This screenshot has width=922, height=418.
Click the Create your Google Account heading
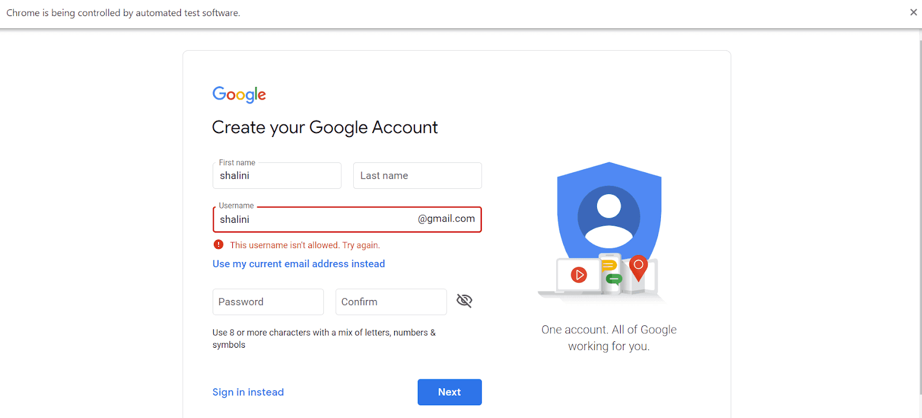[x=324, y=127]
